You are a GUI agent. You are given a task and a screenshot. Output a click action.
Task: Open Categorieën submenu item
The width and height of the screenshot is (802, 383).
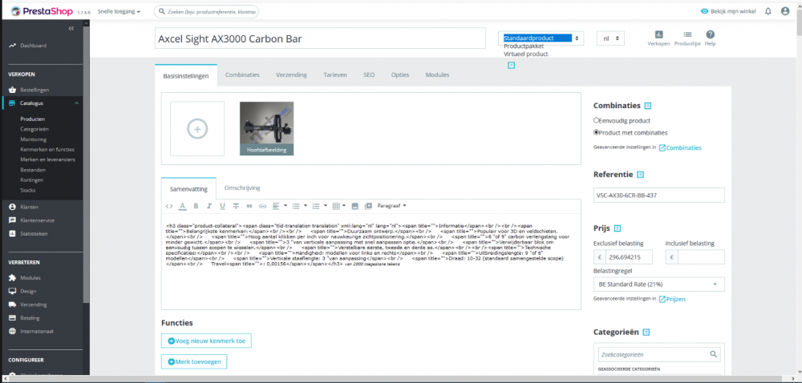34,129
